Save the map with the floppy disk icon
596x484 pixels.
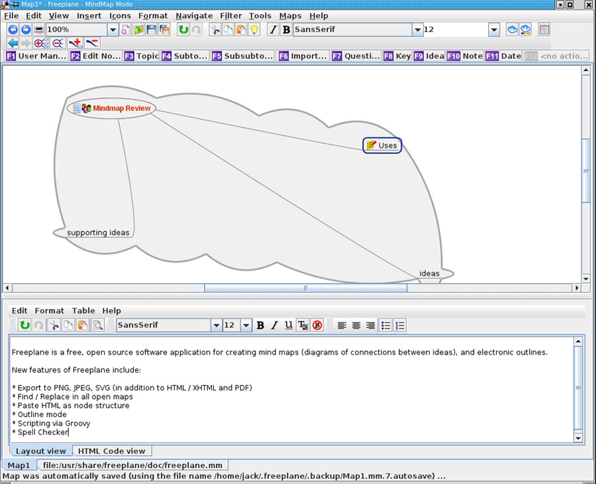(x=151, y=29)
